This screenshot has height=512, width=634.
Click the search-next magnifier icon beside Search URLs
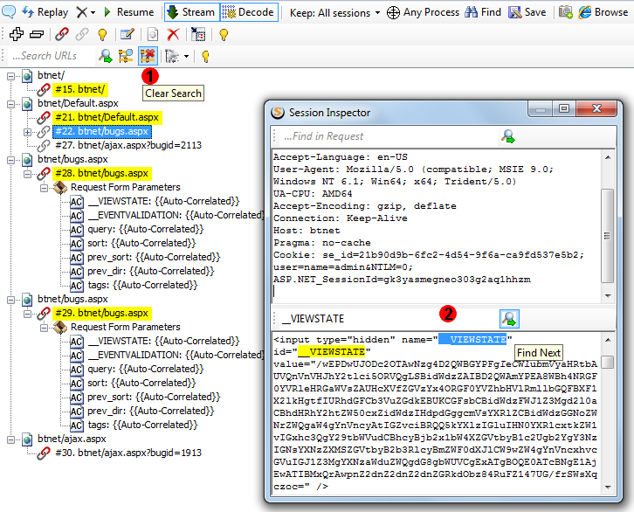106,56
